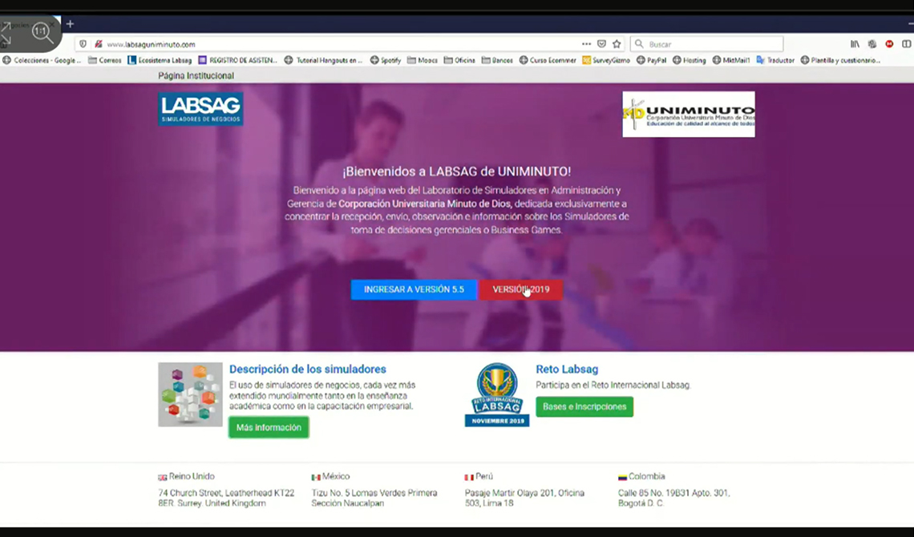Expand the Bancos bookmark folder
914x537 pixels.
click(497, 60)
